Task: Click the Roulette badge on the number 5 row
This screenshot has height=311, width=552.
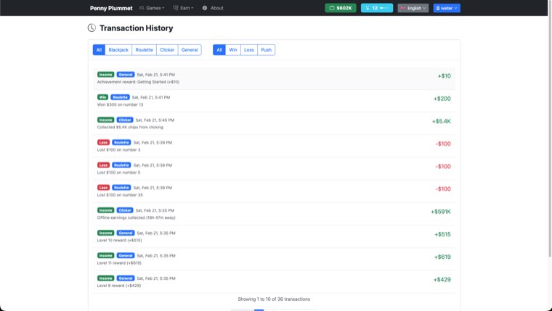Action: point(121,165)
